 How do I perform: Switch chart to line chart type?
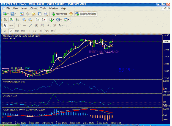point(17,20)
